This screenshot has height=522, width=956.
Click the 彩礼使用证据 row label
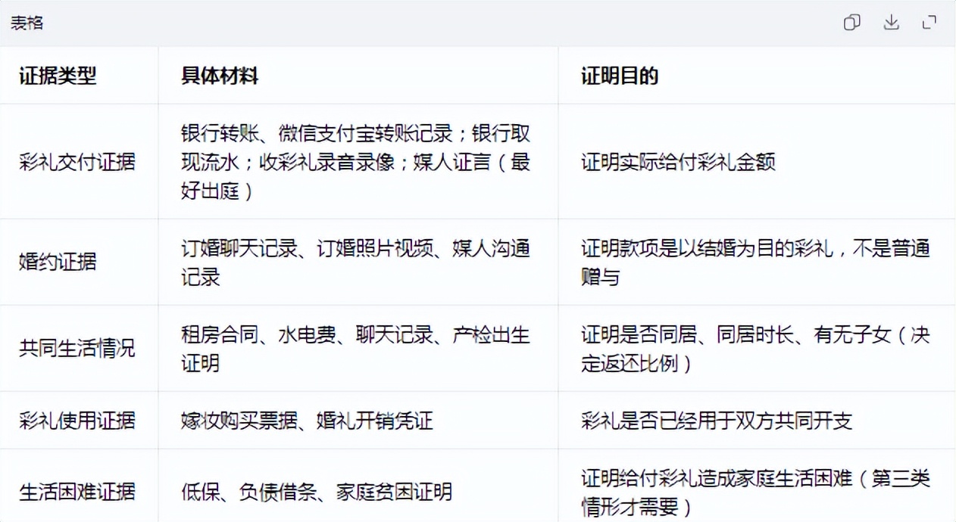[77, 420]
